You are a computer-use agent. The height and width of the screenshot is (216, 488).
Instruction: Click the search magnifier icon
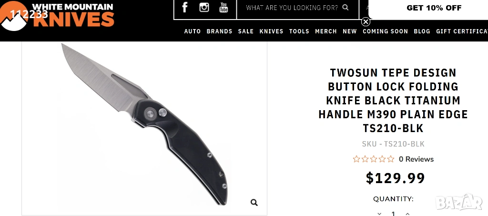pos(346,7)
